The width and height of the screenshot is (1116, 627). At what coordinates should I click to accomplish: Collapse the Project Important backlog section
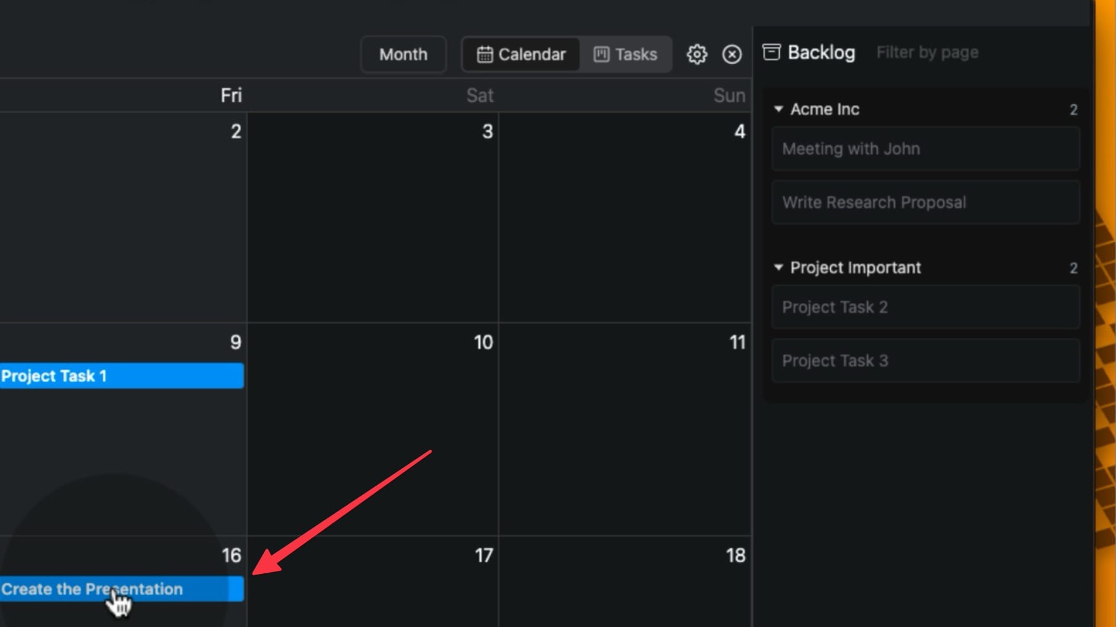click(x=779, y=267)
